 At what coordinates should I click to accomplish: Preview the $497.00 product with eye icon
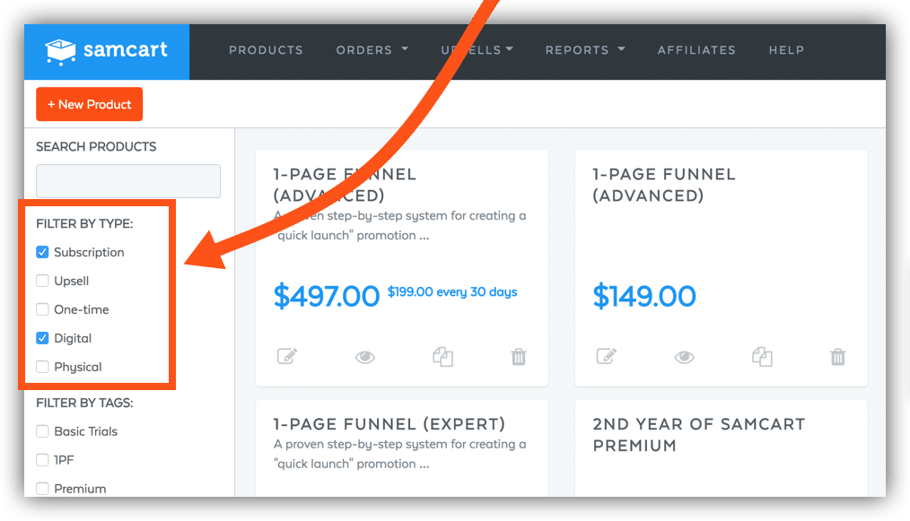click(365, 357)
